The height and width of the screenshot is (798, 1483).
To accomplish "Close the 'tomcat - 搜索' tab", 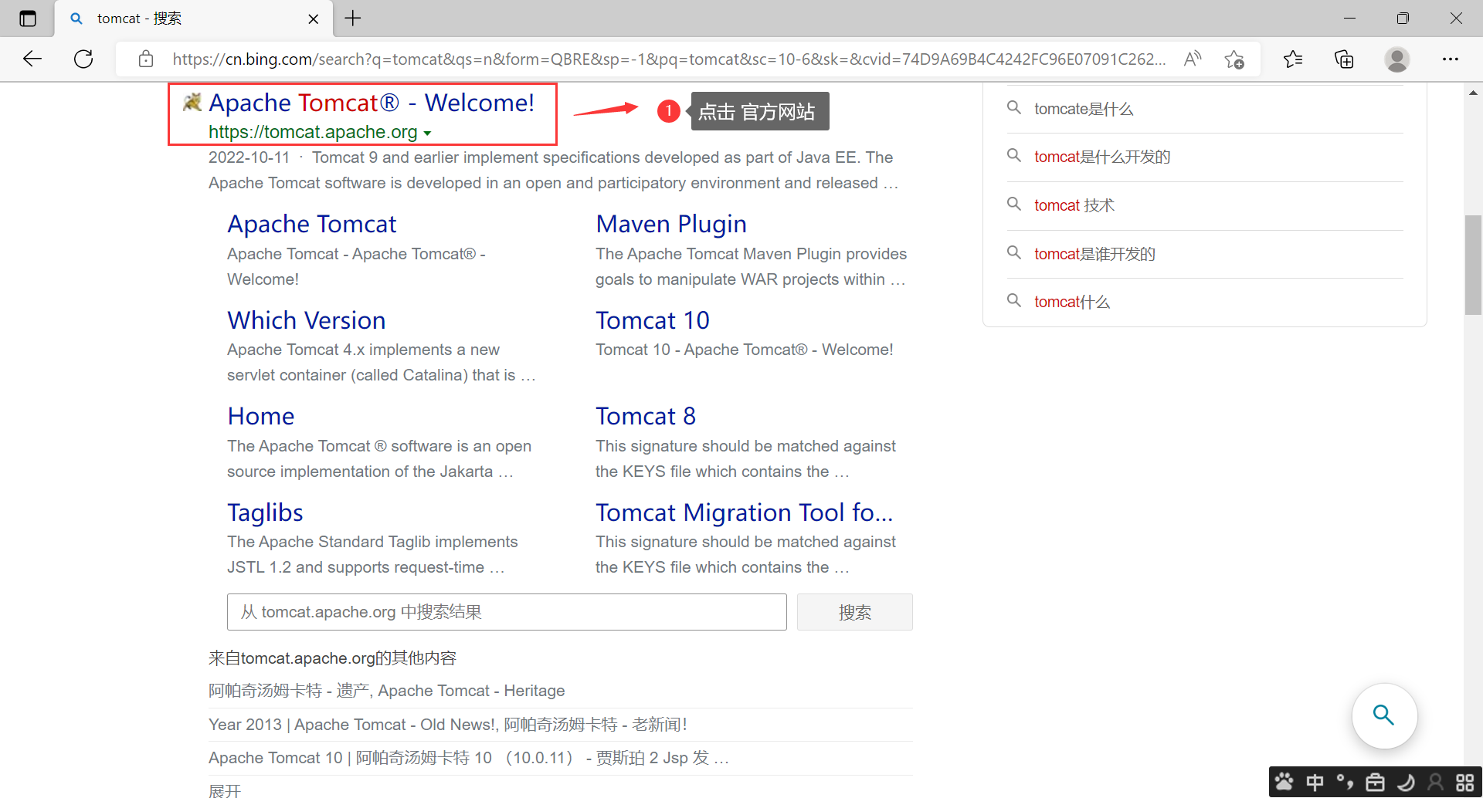I will 314,19.
